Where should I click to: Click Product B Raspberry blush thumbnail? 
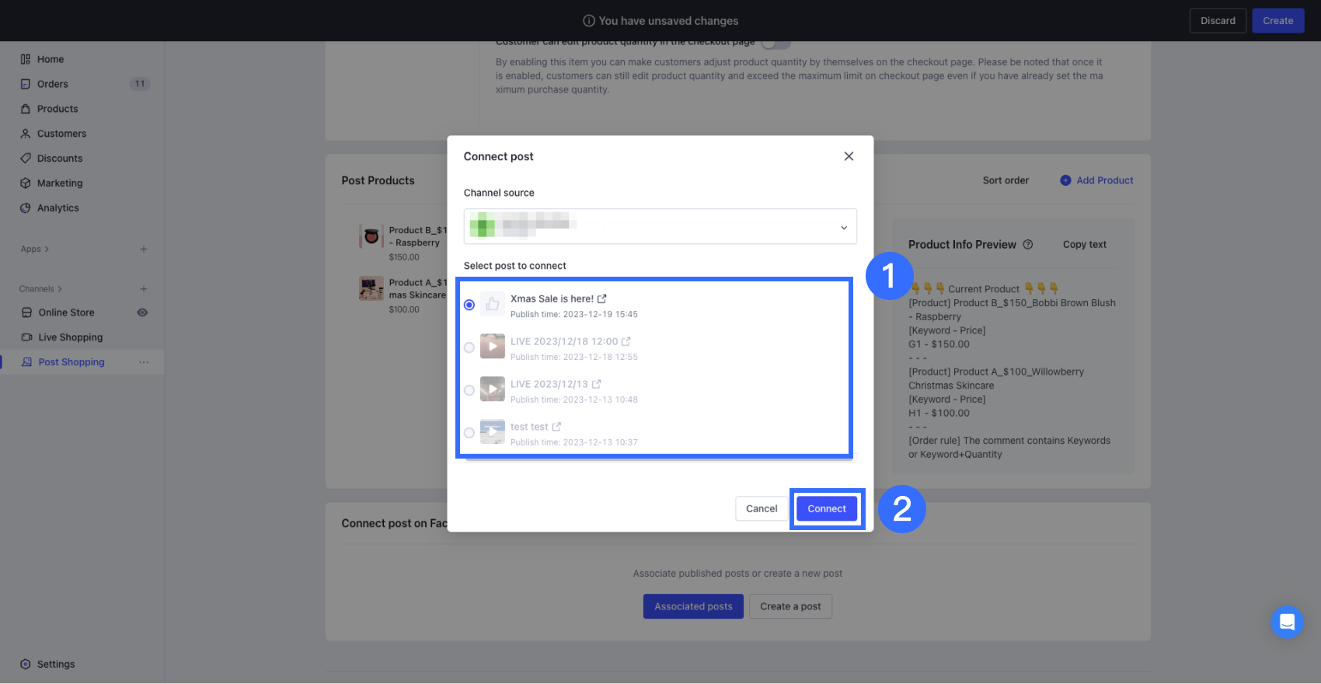[371, 236]
